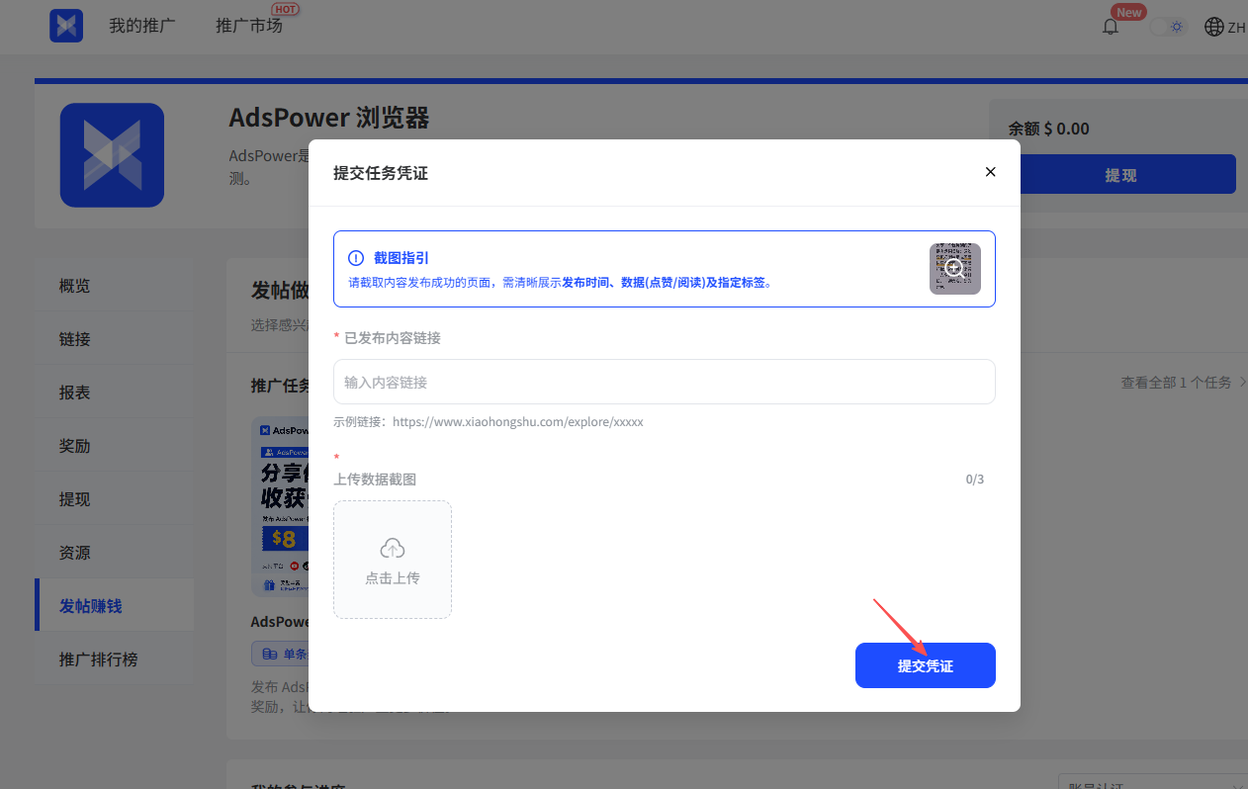Toggle the light/dark theme switch

[1168, 27]
